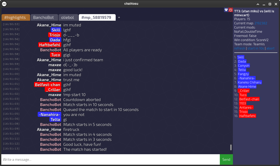Click the 'start in 10s' link
The height and width of the screenshot is (166, 280).
256,48
